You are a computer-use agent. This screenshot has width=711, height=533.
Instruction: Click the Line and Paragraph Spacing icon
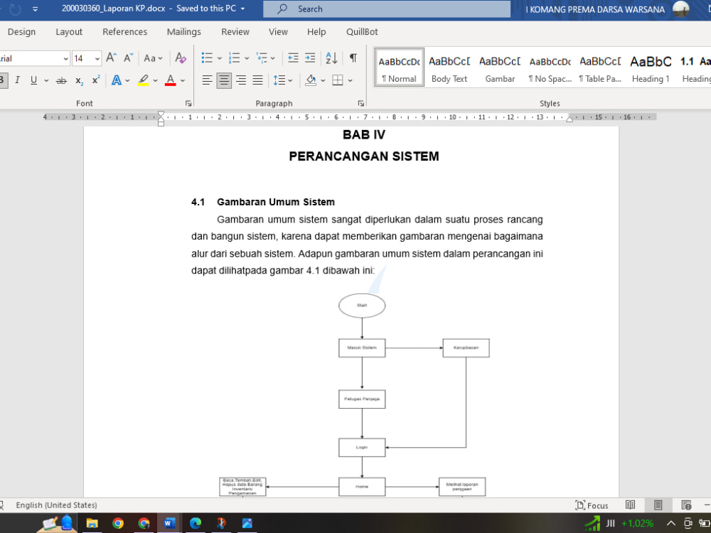pyautogui.click(x=279, y=80)
